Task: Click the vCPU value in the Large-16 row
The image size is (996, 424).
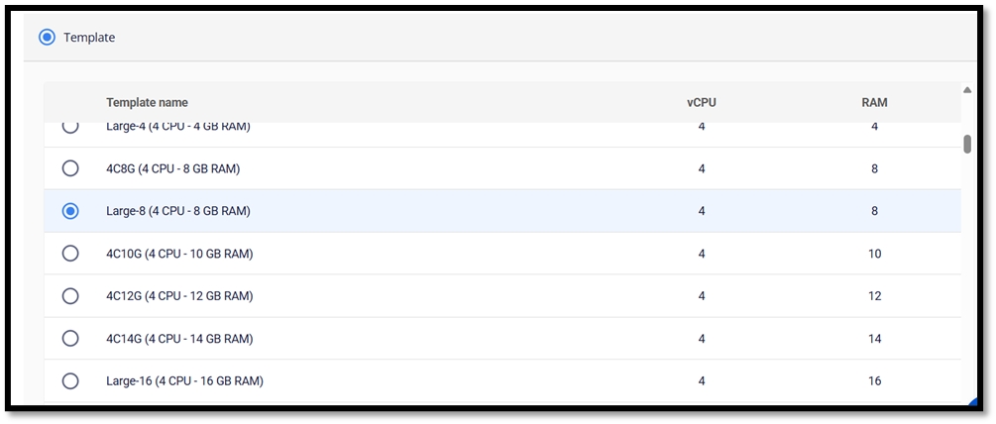Action: click(701, 381)
